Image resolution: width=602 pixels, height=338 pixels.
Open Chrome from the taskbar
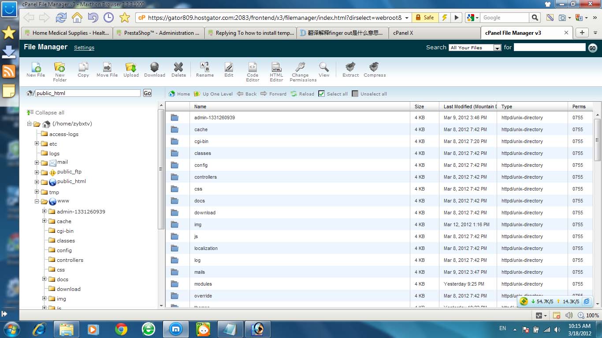(x=121, y=329)
